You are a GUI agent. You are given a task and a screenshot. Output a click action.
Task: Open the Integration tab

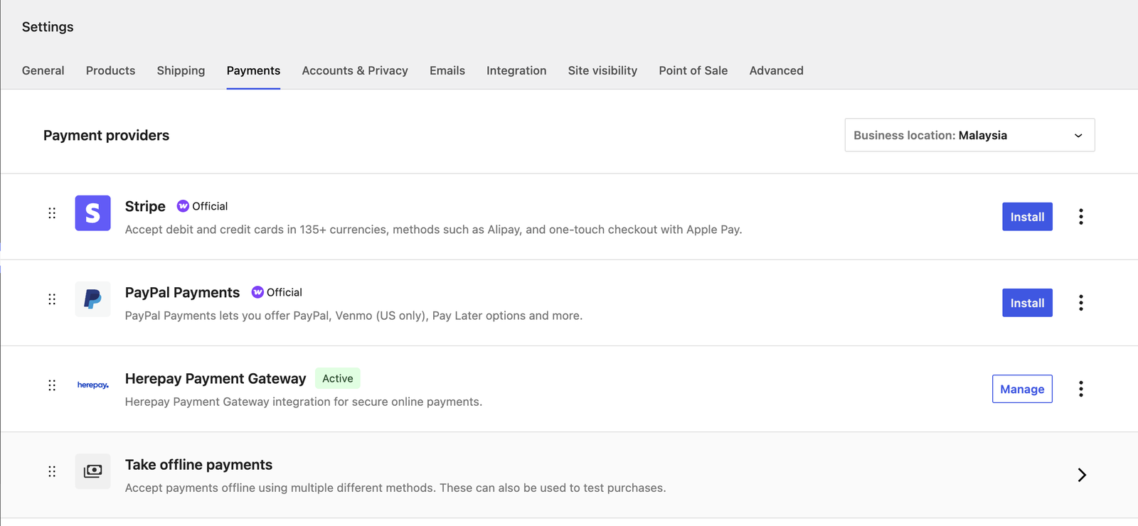[x=516, y=70]
